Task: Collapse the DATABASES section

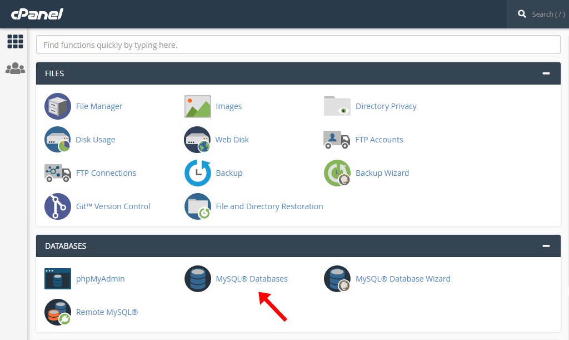Action: point(547,245)
